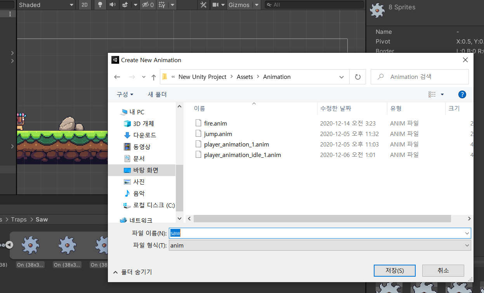Click file list horizontal scroll right arrow

click(x=469, y=219)
